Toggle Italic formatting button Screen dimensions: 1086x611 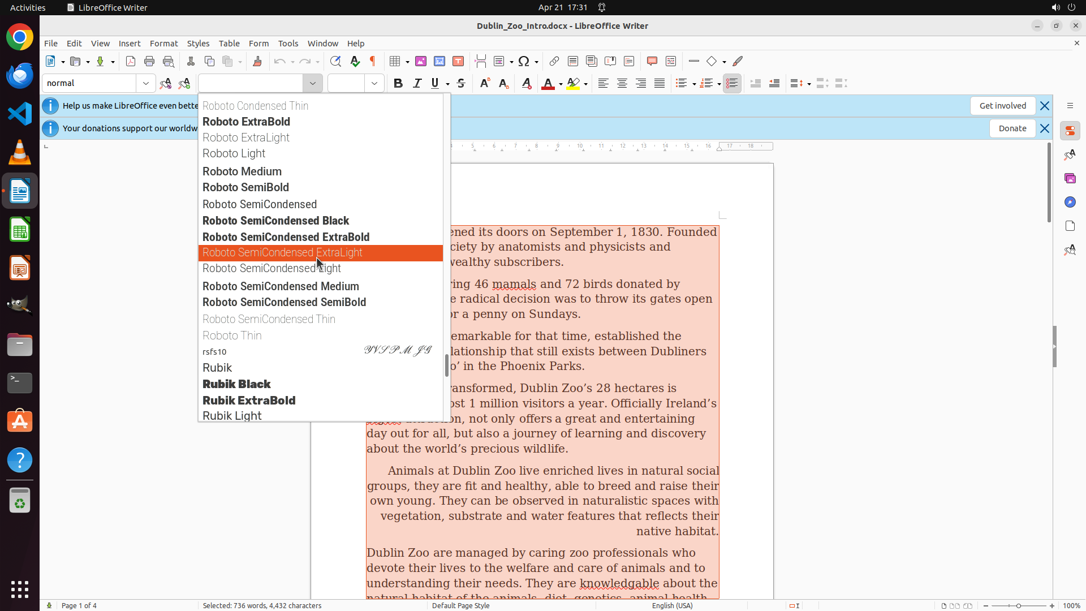click(x=417, y=83)
